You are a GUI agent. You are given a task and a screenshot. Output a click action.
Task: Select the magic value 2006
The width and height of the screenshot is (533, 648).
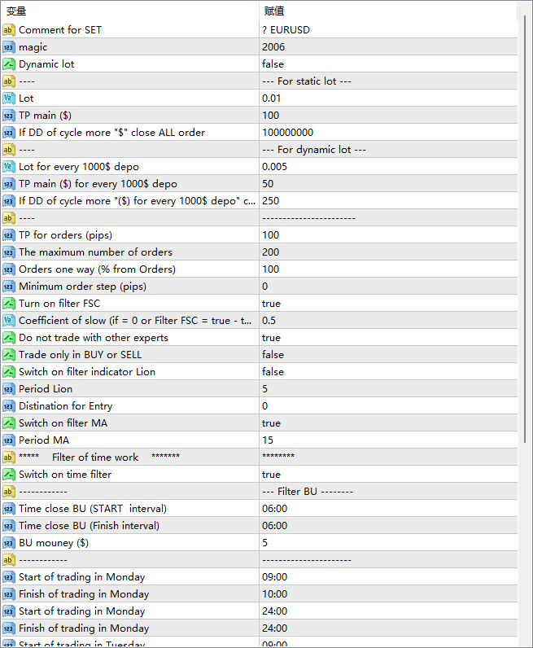(x=388, y=47)
